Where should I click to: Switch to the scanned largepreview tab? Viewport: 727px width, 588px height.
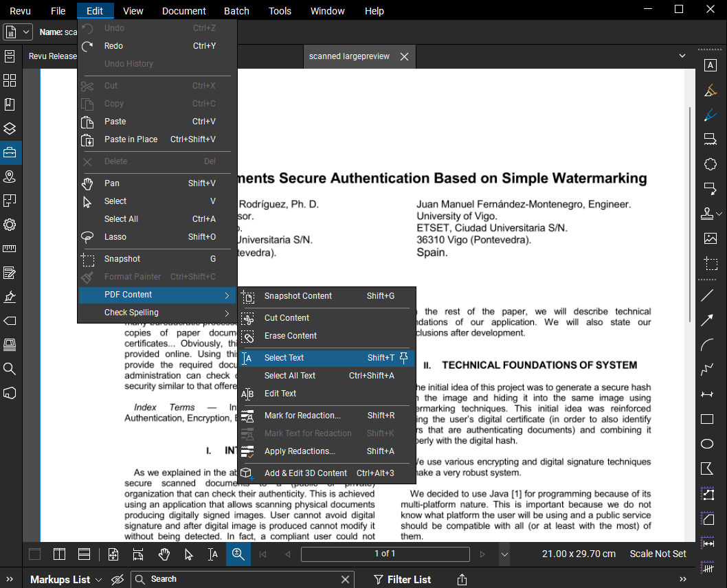[348, 56]
